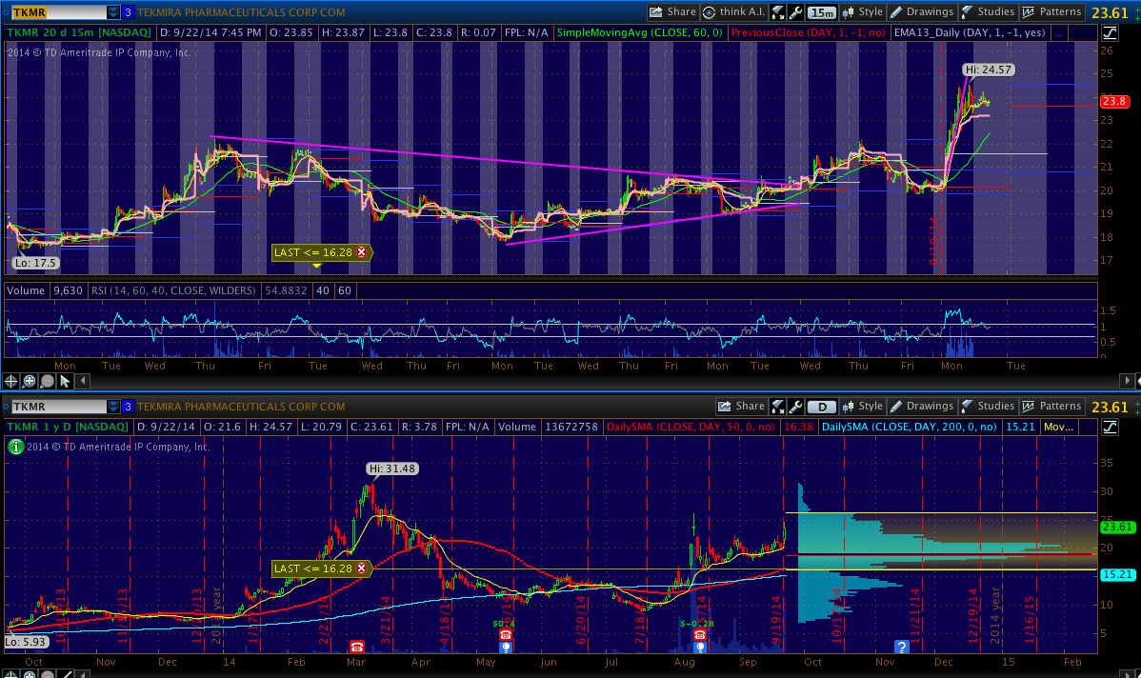
Task: Open the upper chart TKMR symbol dropdown
Action: (113, 12)
